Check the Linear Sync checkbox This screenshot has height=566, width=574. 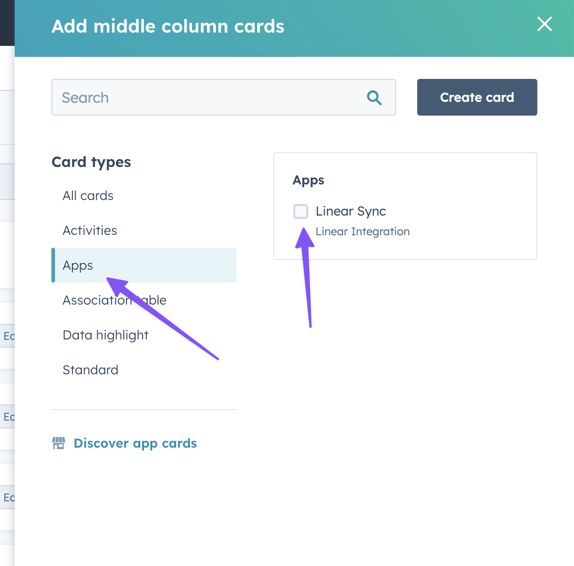(301, 211)
